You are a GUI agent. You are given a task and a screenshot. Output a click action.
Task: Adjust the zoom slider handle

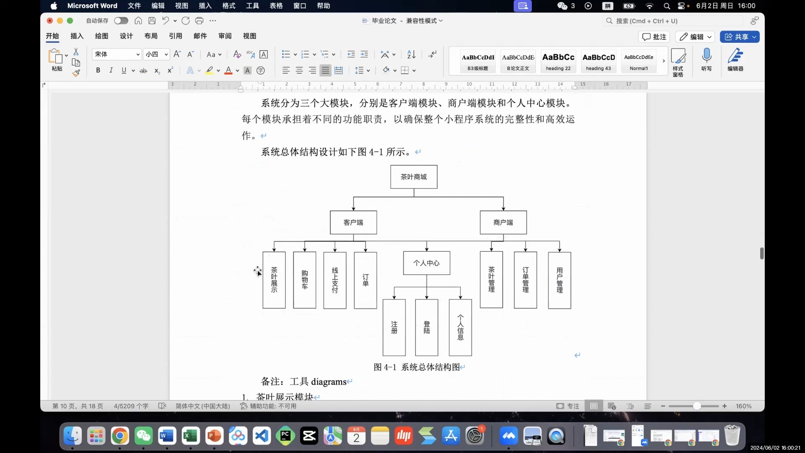tap(696, 406)
